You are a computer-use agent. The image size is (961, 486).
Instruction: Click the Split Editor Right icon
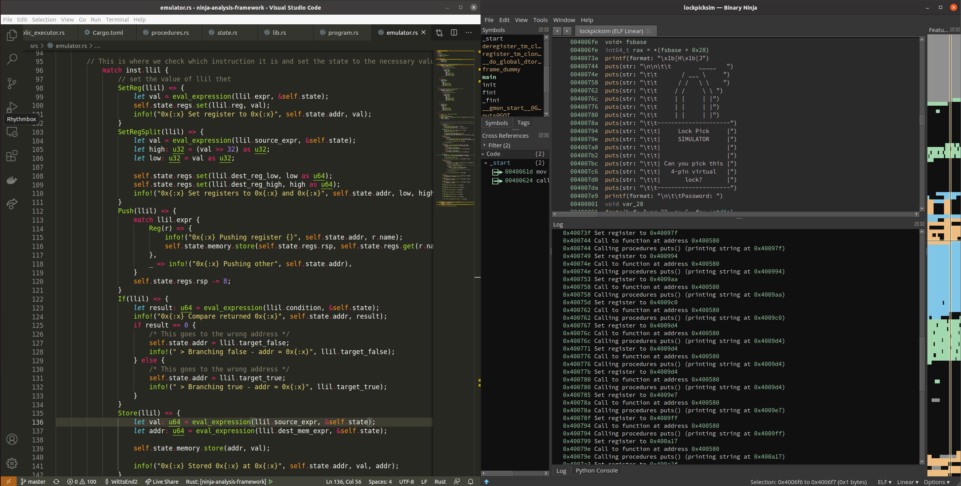click(454, 32)
